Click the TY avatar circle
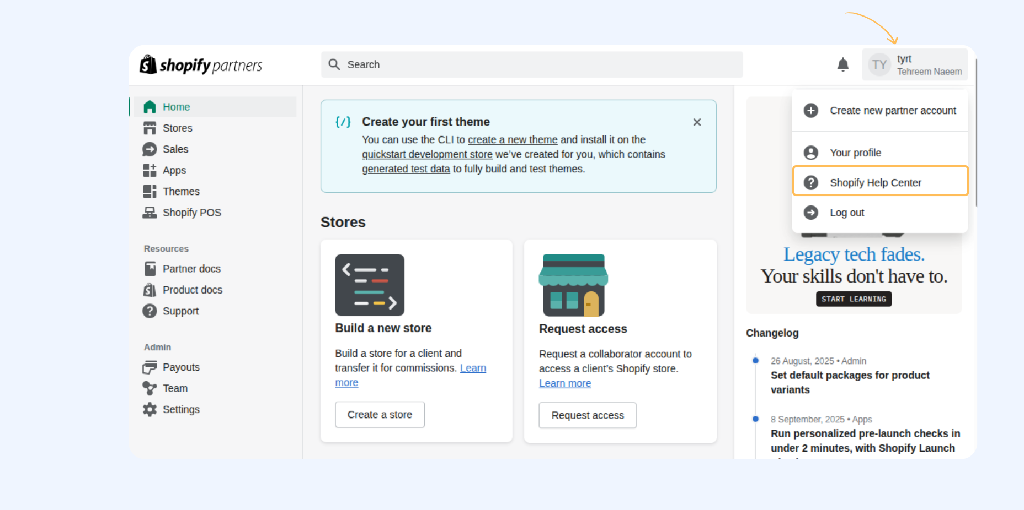 coord(879,65)
